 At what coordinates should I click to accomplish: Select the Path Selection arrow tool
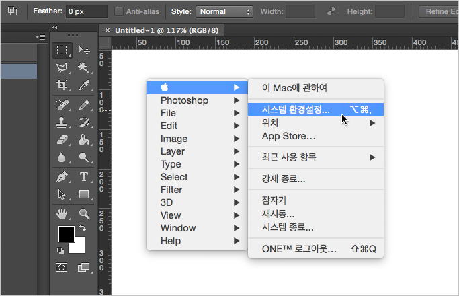click(62, 194)
